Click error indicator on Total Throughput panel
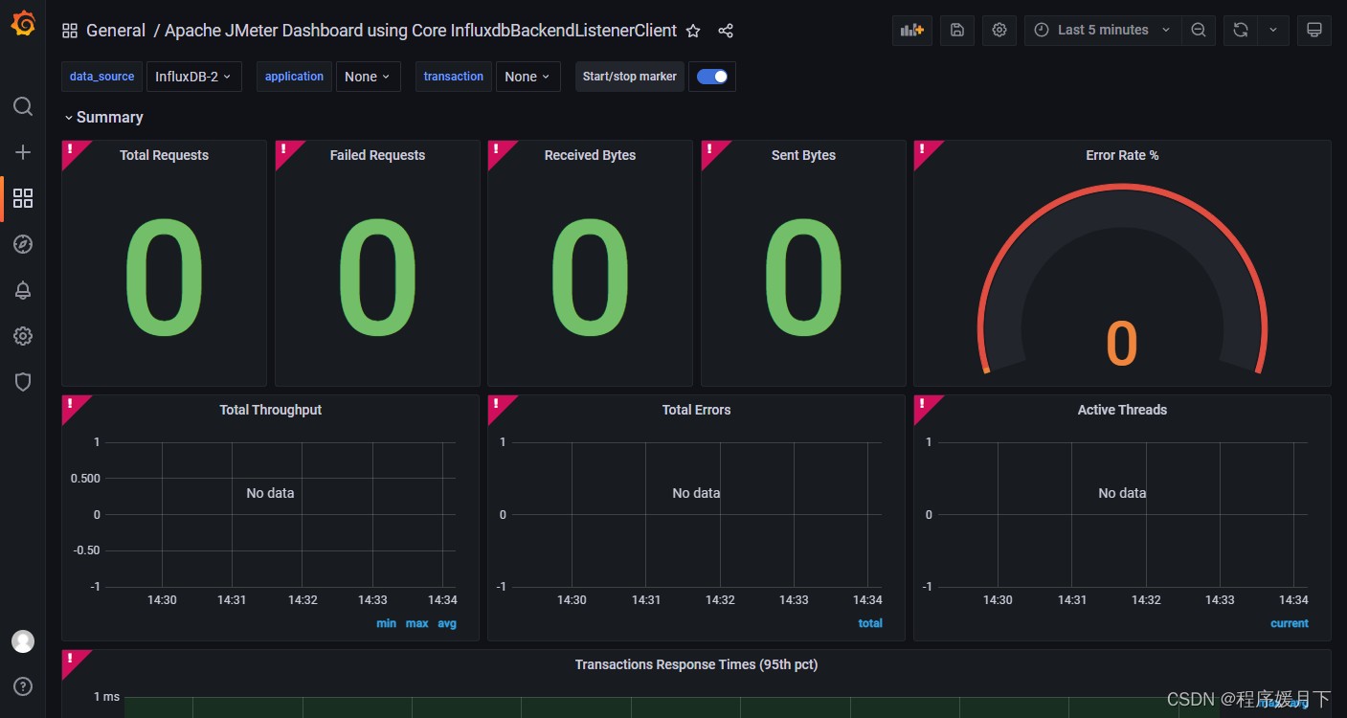 (71, 405)
